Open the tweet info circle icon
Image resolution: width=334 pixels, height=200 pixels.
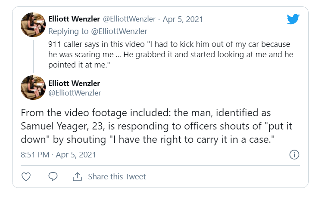[x=294, y=154]
